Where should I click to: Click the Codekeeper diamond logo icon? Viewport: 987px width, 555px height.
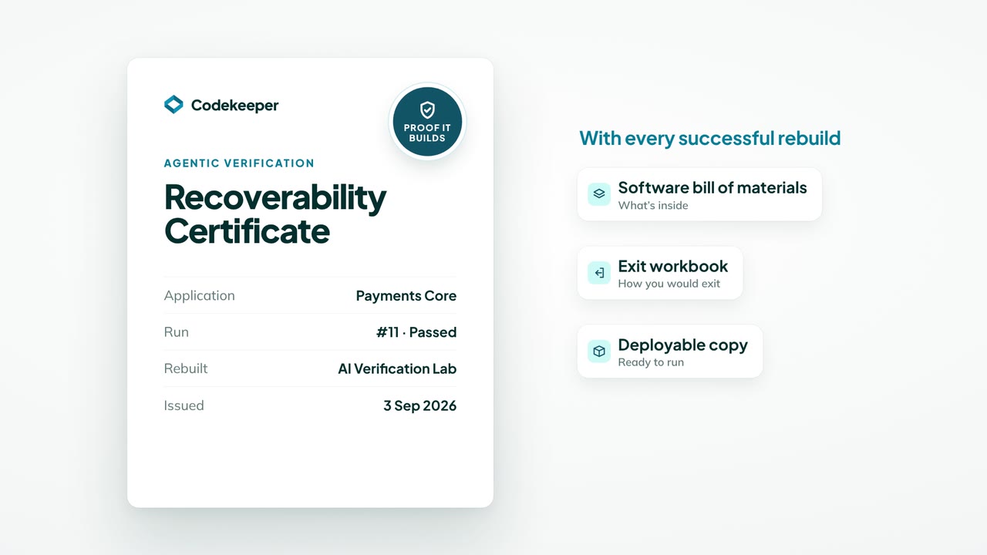(173, 105)
